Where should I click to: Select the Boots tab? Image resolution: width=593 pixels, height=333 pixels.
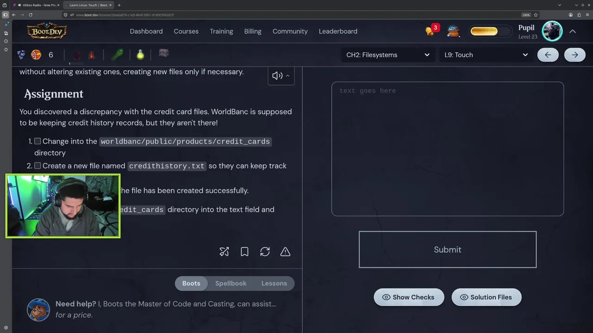pos(191,283)
